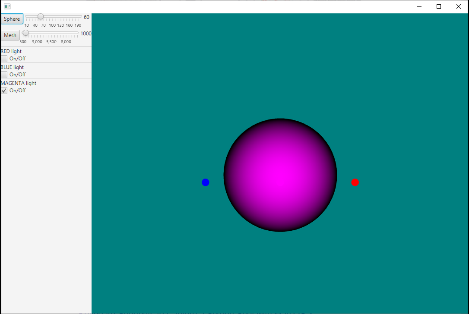Minimize the application window
Image resolution: width=469 pixels, height=314 pixels.
tap(419, 6)
